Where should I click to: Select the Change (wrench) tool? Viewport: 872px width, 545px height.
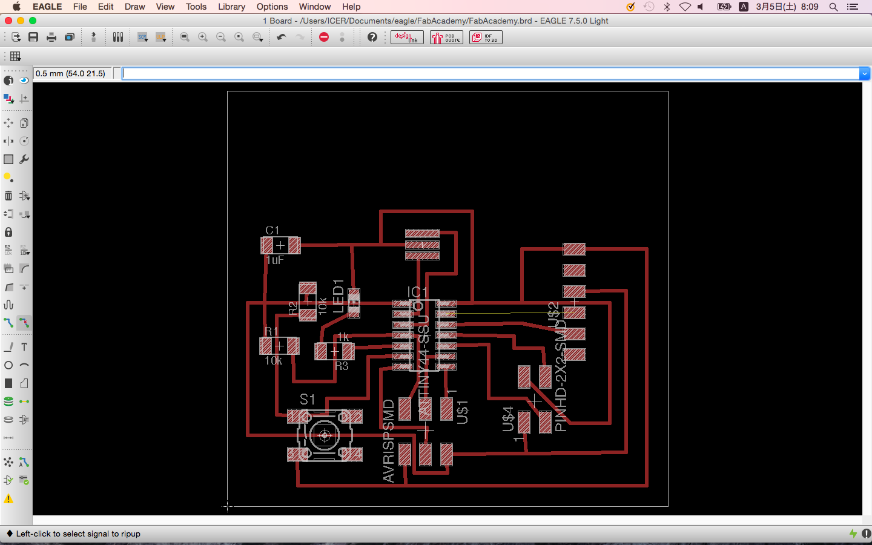pos(24,159)
